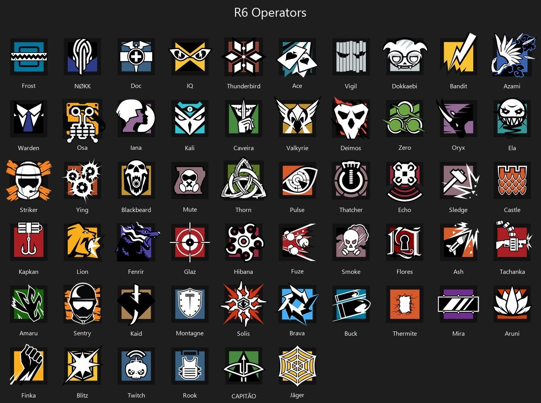Open the Deimos skull icon
The width and height of the screenshot is (541, 403).
click(350, 119)
